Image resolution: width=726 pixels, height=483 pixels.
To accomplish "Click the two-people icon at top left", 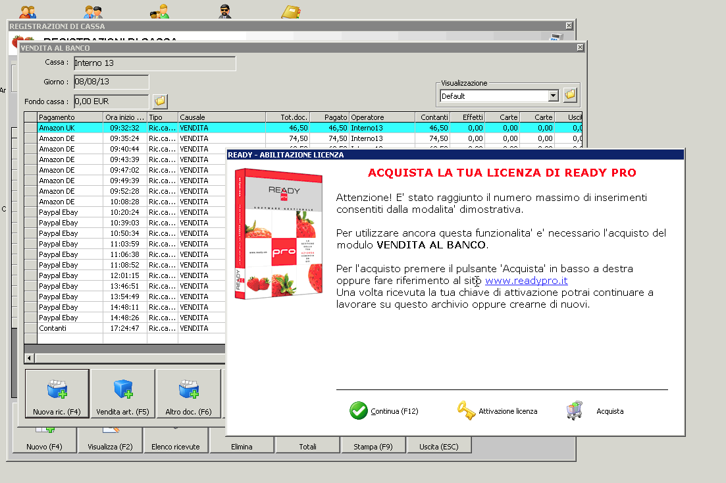I will (28, 12).
